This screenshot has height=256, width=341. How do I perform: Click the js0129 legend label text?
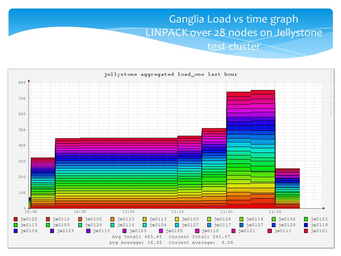pos(65,231)
